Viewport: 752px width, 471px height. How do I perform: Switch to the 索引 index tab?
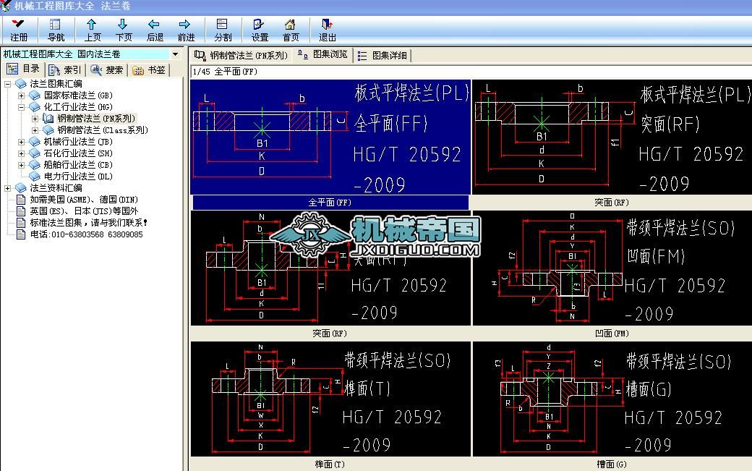coord(65,70)
